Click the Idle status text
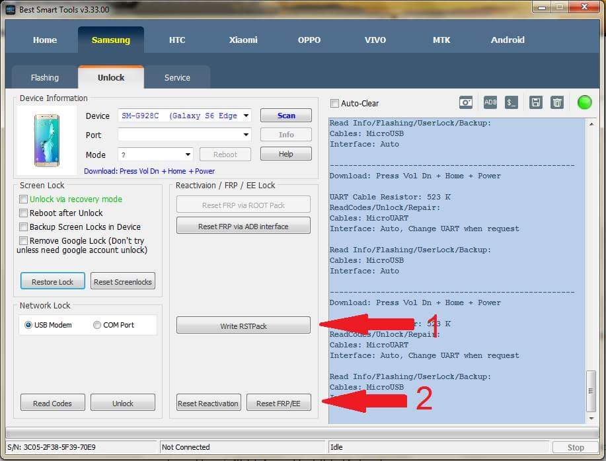The image size is (606, 461). 336,447
